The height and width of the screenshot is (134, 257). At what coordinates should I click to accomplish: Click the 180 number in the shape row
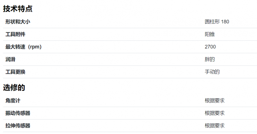click(x=225, y=22)
